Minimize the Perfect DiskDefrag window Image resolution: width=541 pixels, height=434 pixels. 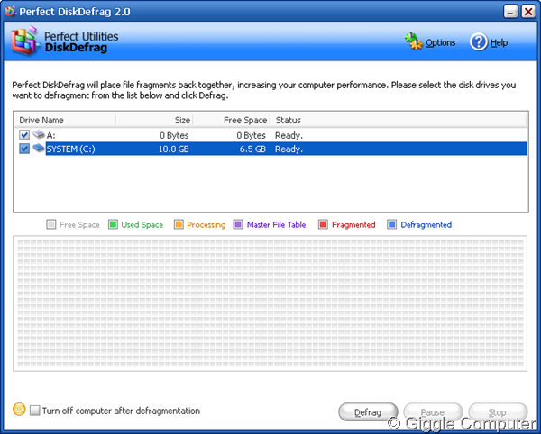pyautogui.click(x=510, y=12)
